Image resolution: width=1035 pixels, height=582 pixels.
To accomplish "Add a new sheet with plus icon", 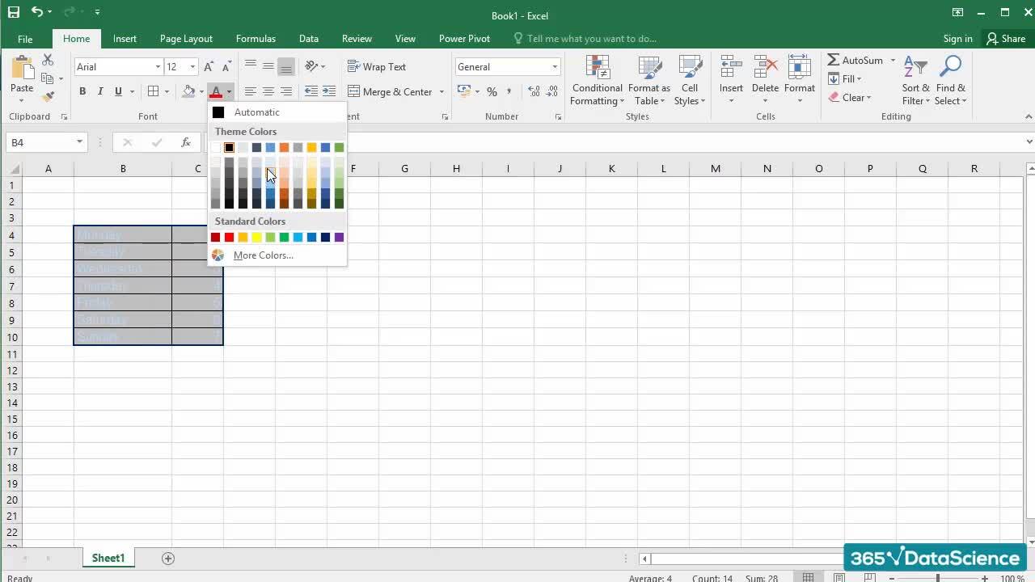I will [168, 558].
